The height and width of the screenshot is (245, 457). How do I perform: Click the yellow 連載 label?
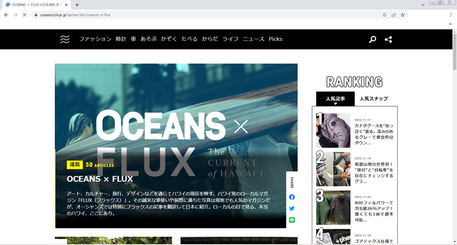point(75,165)
